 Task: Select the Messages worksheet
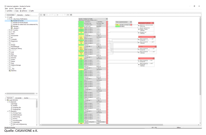tap(16, 26)
